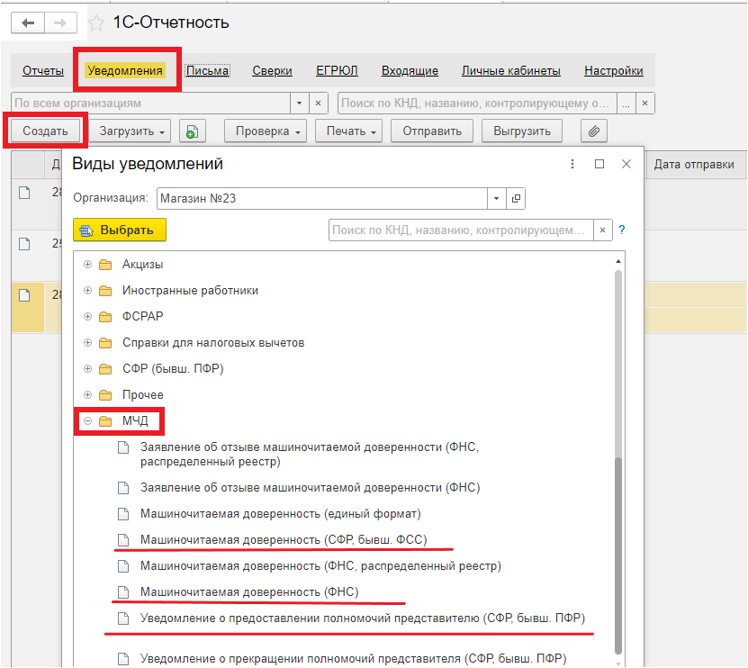Image resolution: width=748 pixels, height=668 pixels.
Task: Select Машиночитаемая доверенность (ФНС) item
Action: click(249, 591)
